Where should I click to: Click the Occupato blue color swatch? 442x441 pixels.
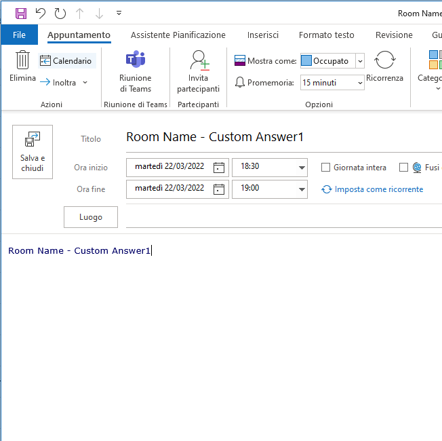[306, 60]
